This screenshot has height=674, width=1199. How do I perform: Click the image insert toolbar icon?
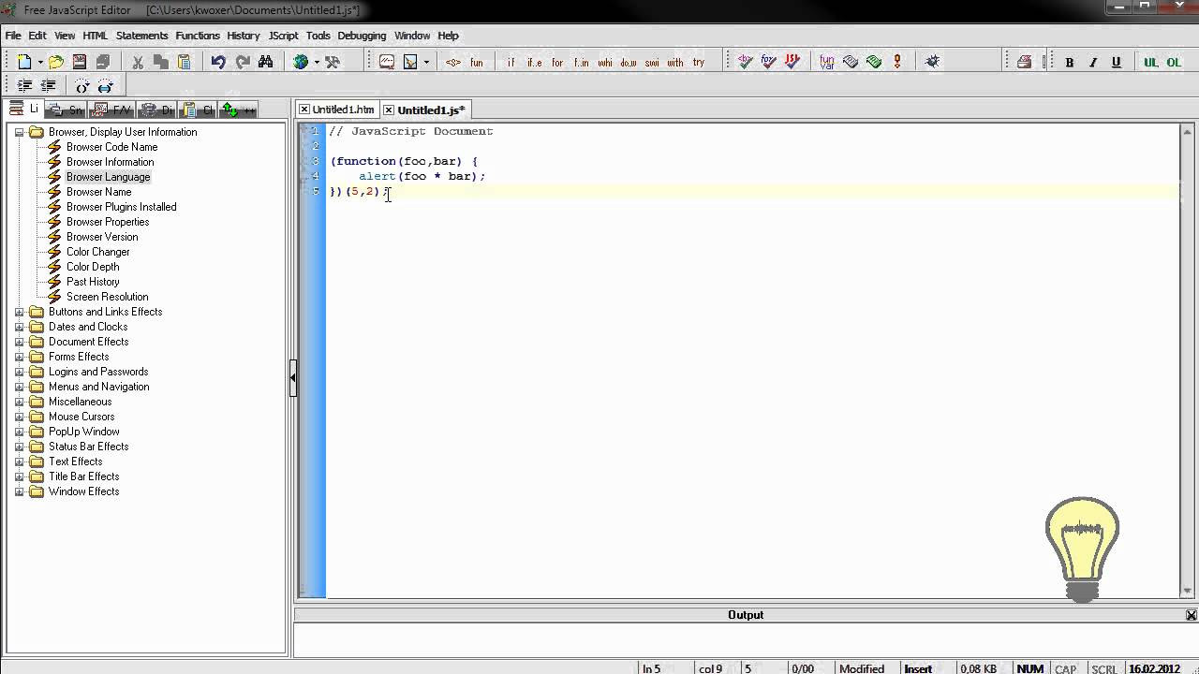[410, 62]
